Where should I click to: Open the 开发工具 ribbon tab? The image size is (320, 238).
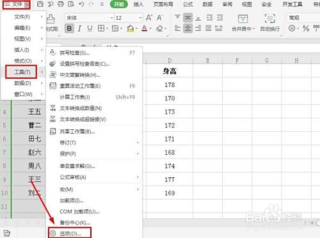pos(292,4)
